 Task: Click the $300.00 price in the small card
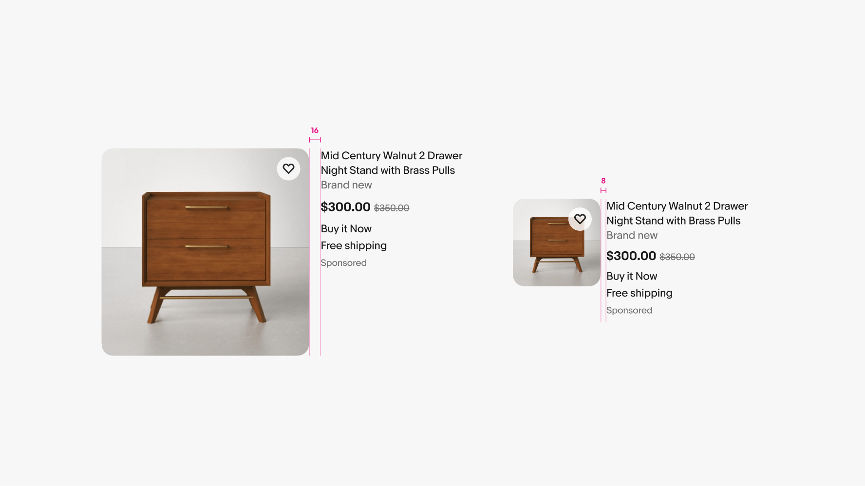[x=631, y=256]
